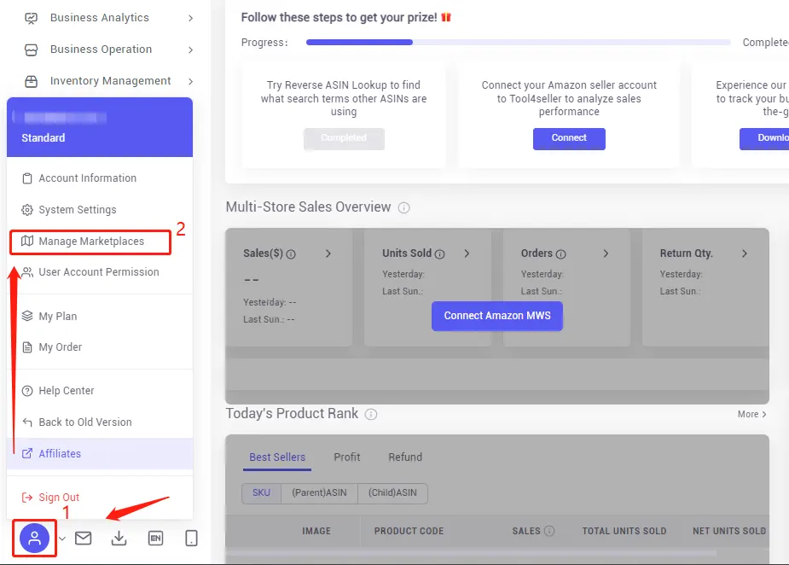
Task: Click the mobile app icon
Action: [x=191, y=538]
